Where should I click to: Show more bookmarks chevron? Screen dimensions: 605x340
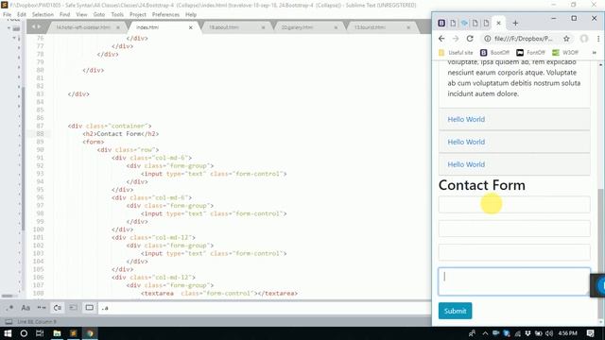point(595,53)
